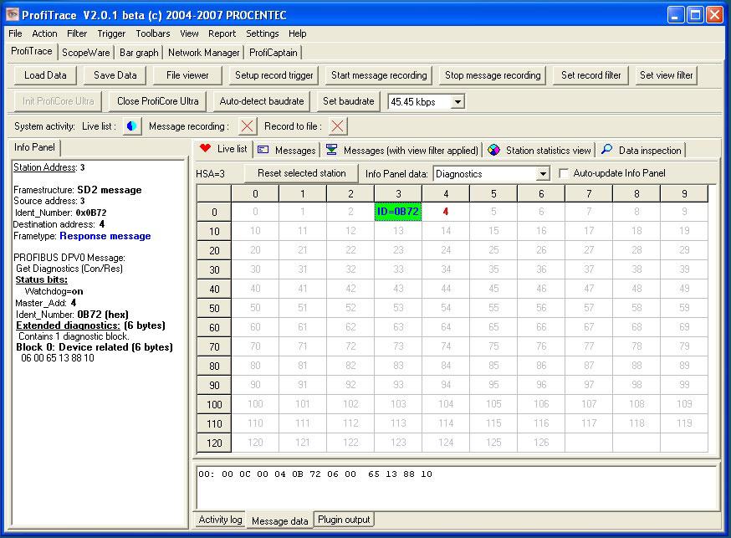Click column header 5 in station grid
731x538 pixels.
coord(493,193)
